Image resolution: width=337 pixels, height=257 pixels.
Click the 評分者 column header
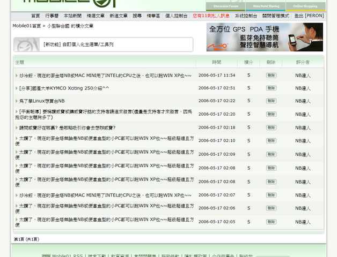(x=303, y=62)
